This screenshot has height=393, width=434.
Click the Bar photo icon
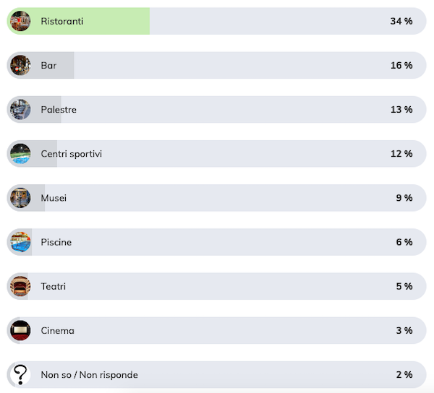coord(20,65)
